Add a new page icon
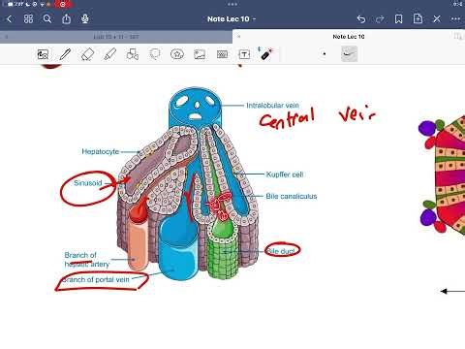Screen dimensions: 465x349 tap(418, 18)
